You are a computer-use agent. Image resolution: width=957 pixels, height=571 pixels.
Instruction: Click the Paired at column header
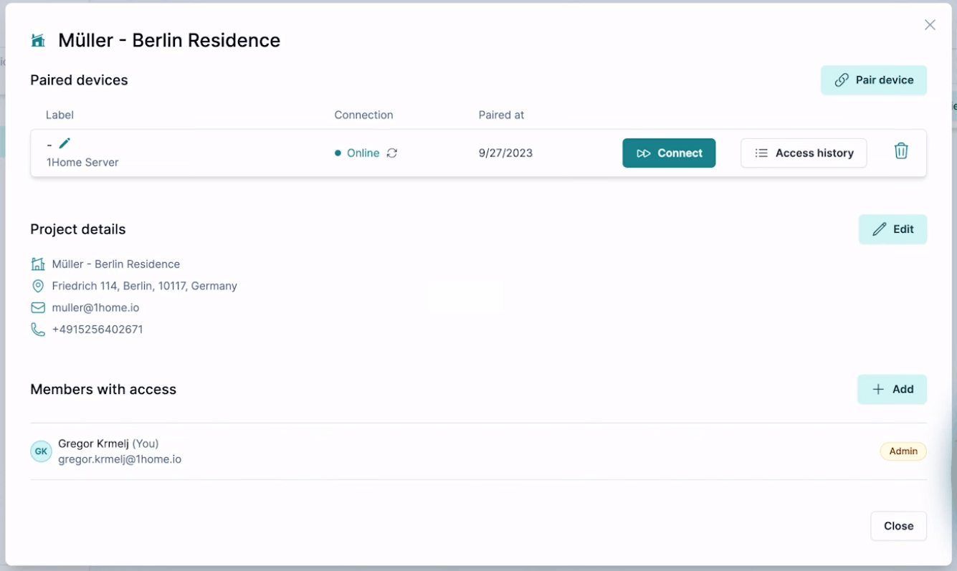[501, 115]
